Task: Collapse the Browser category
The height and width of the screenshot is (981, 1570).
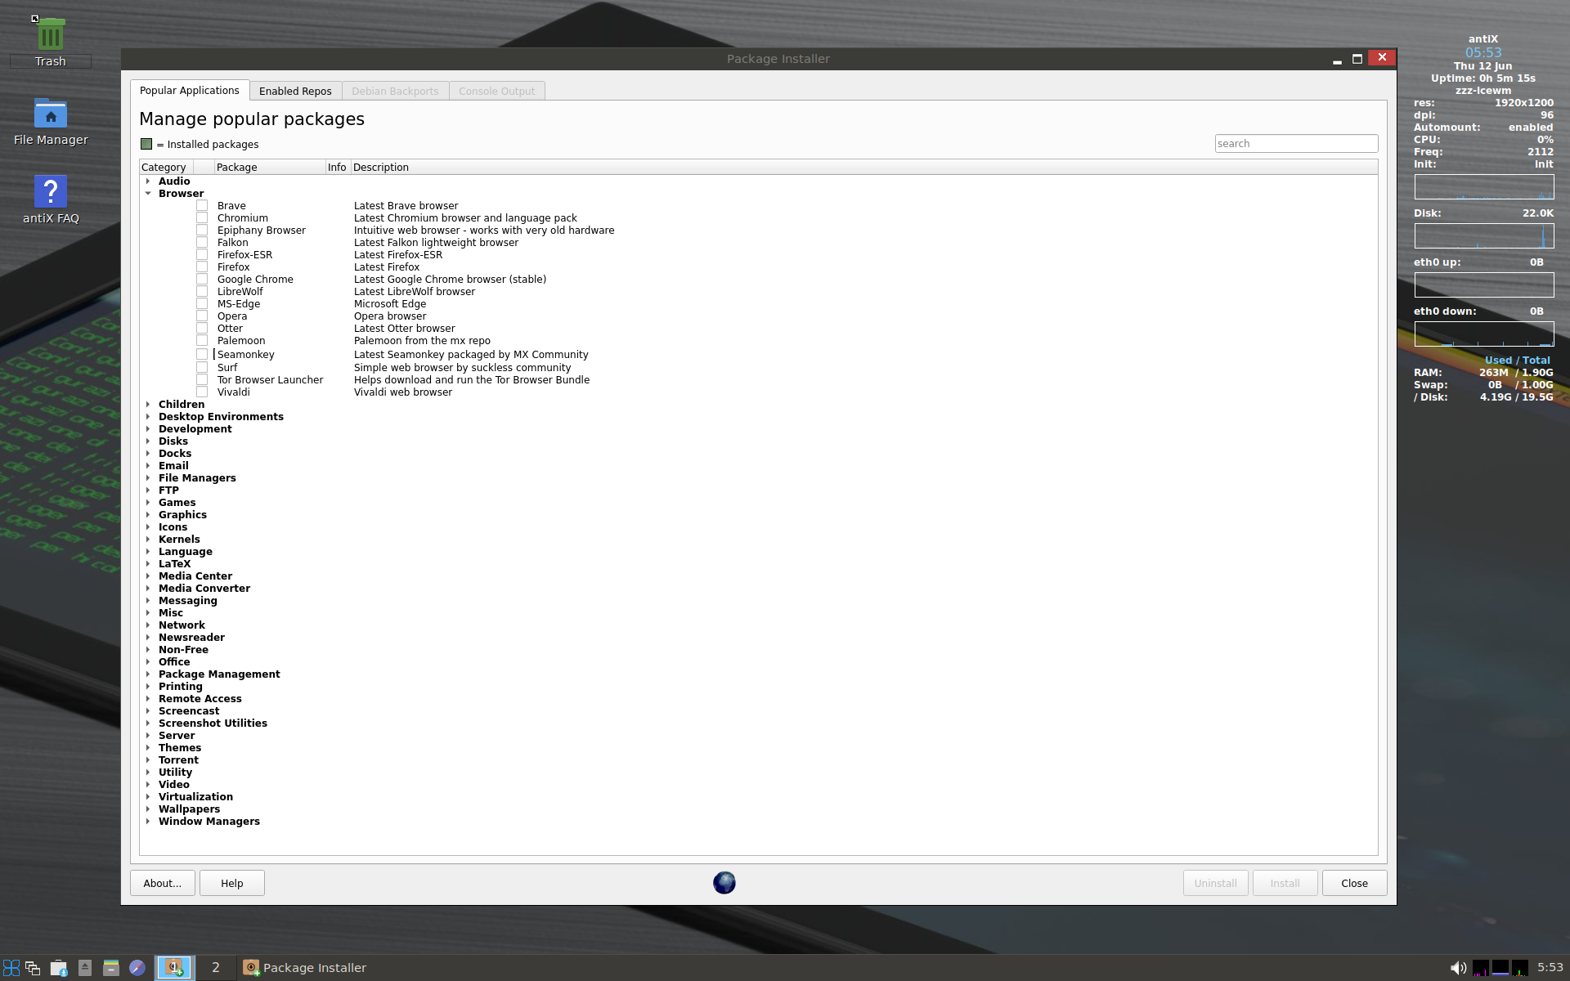Action: pyautogui.click(x=148, y=194)
